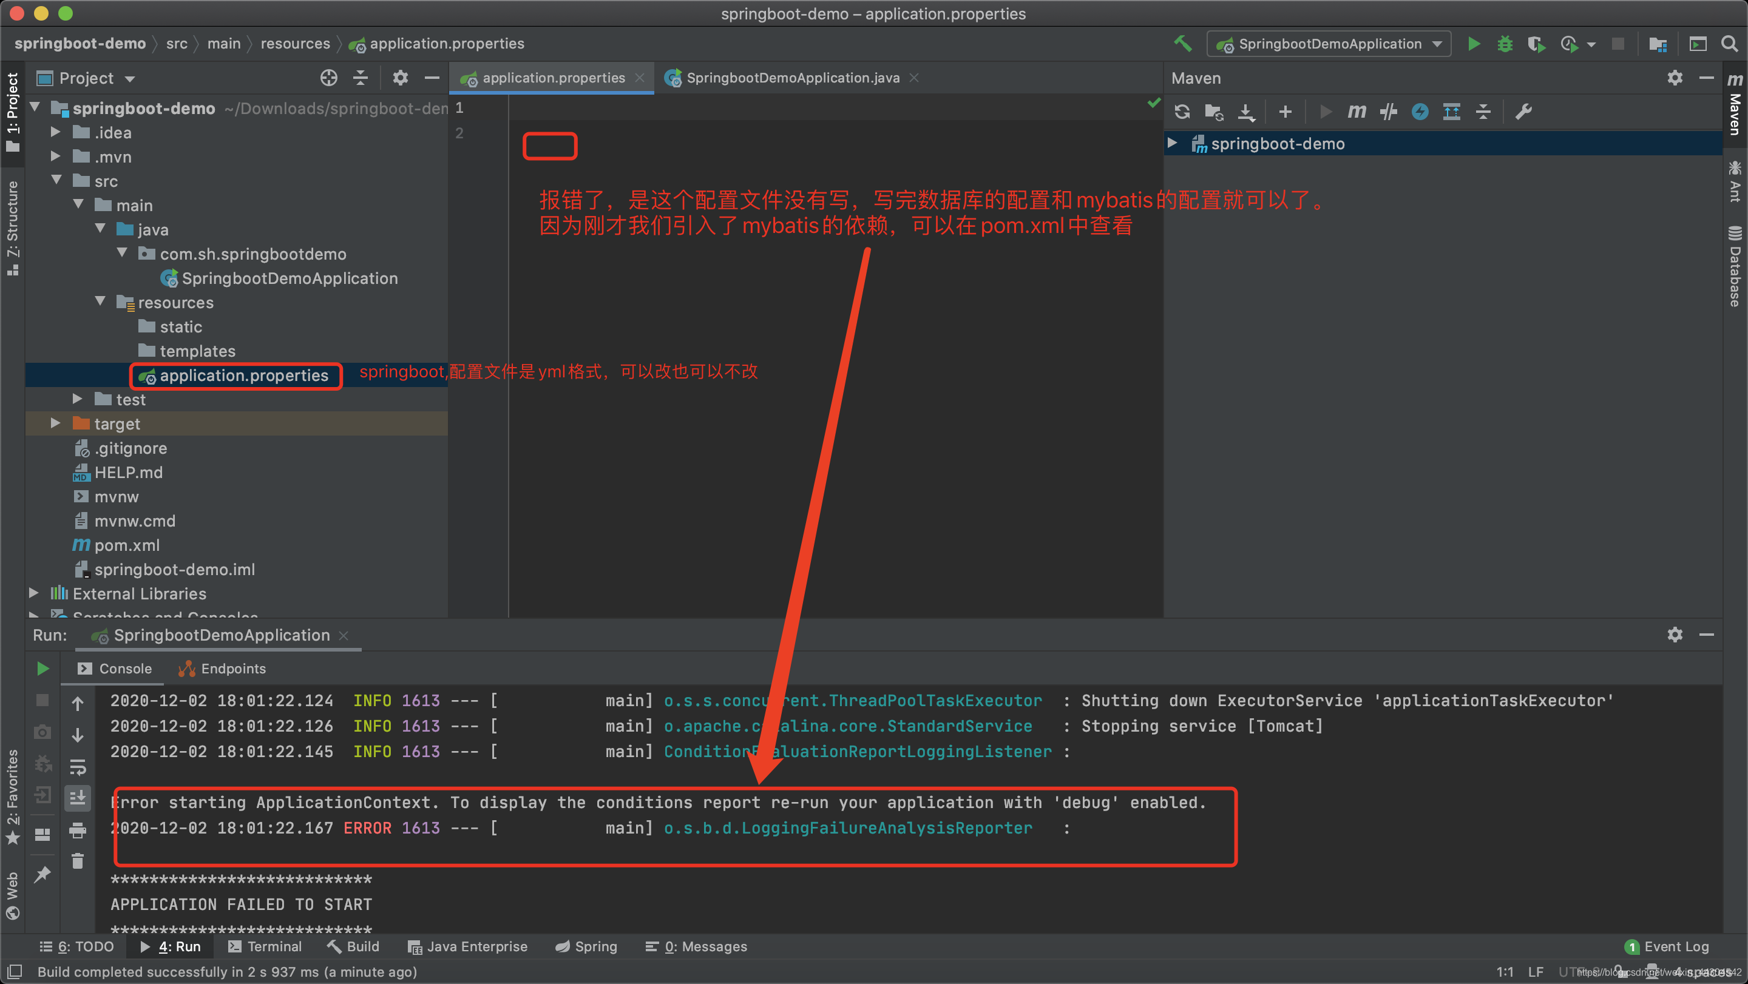Screen dimensions: 1748x984
Task: Clear console with trash icon
Action: [78, 861]
